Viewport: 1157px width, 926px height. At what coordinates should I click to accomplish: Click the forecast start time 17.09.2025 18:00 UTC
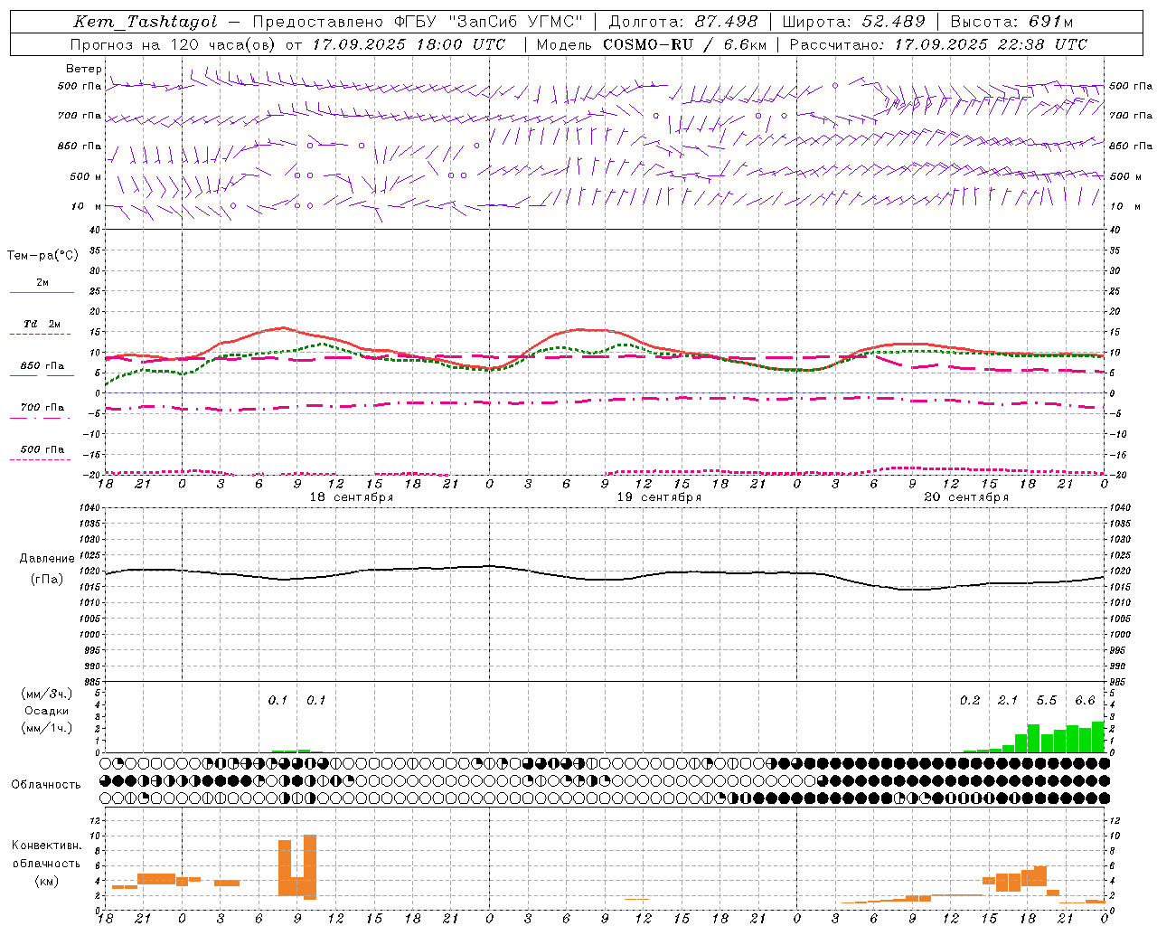[409, 44]
